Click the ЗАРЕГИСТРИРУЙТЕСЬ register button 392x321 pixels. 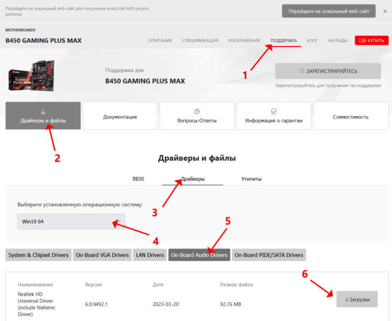pos(328,71)
